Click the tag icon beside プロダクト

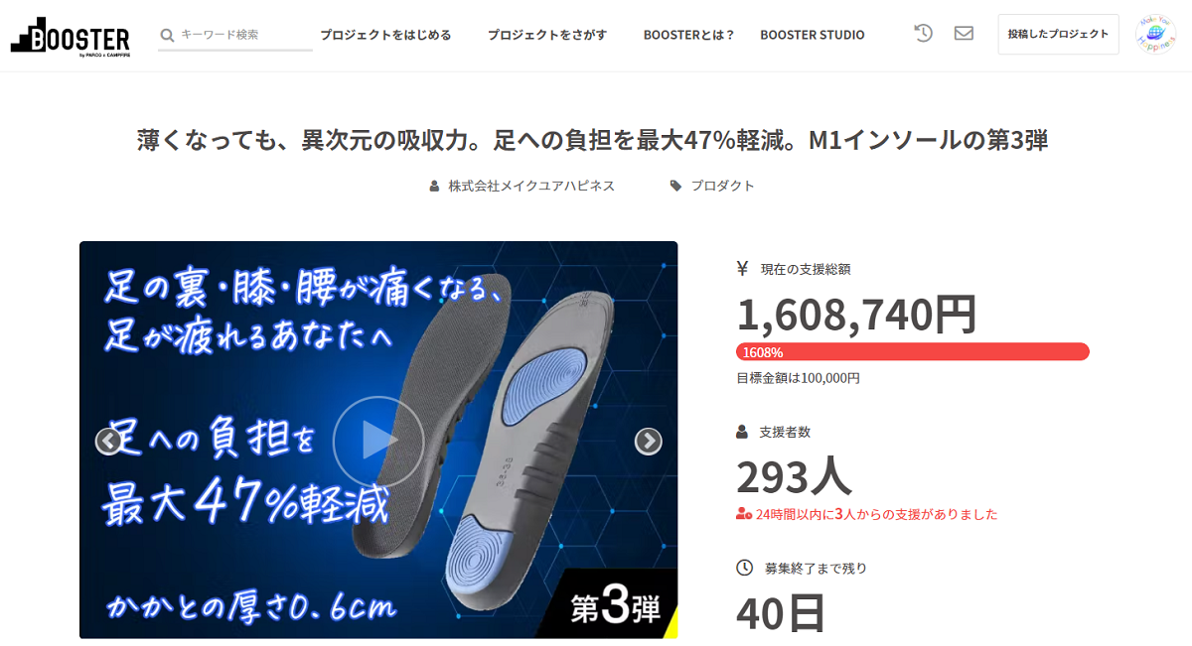coord(676,186)
